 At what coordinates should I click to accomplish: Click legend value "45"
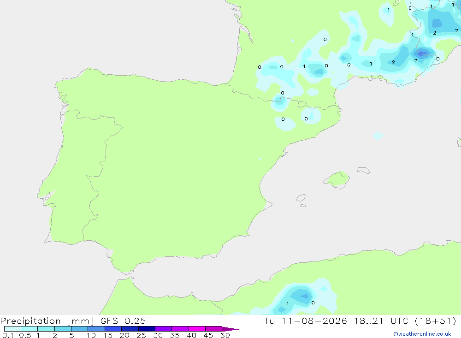coord(208,335)
